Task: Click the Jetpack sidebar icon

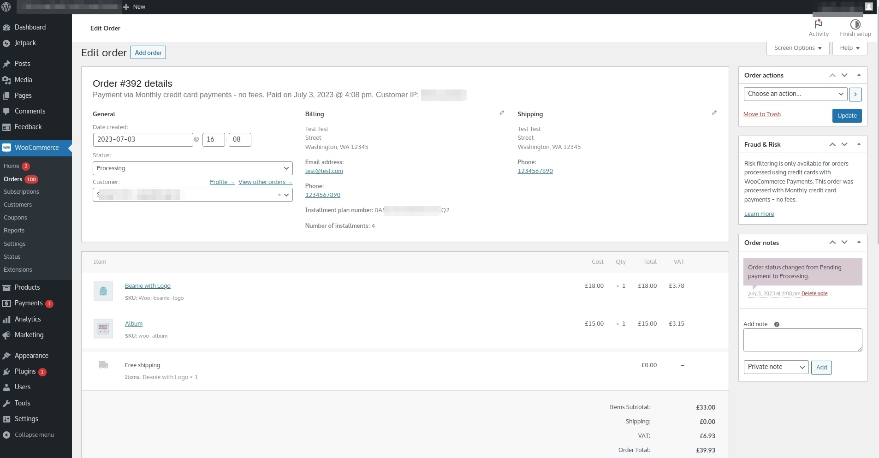Action: [x=6, y=43]
